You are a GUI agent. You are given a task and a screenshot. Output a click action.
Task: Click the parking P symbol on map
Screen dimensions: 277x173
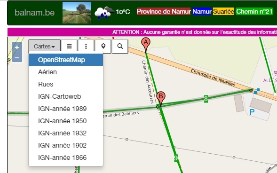252,112
